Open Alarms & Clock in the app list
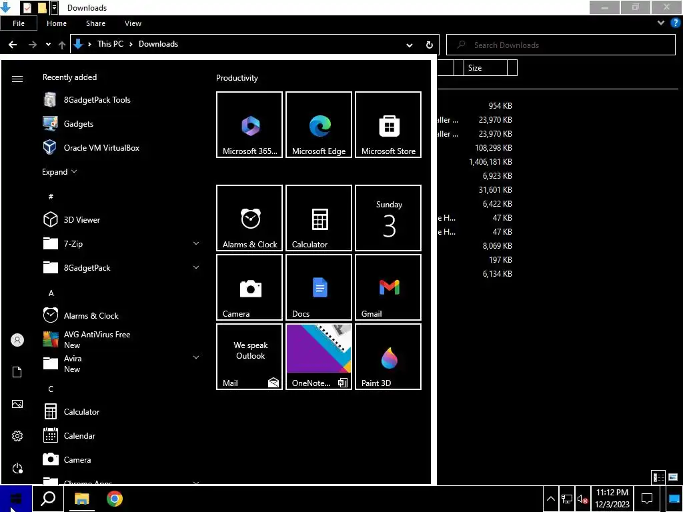Image resolution: width=683 pixels, height=512 pixels. click(121, 315)
